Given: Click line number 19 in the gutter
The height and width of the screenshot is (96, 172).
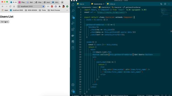Looking at the screenshot, I should [x=80, y=54].
